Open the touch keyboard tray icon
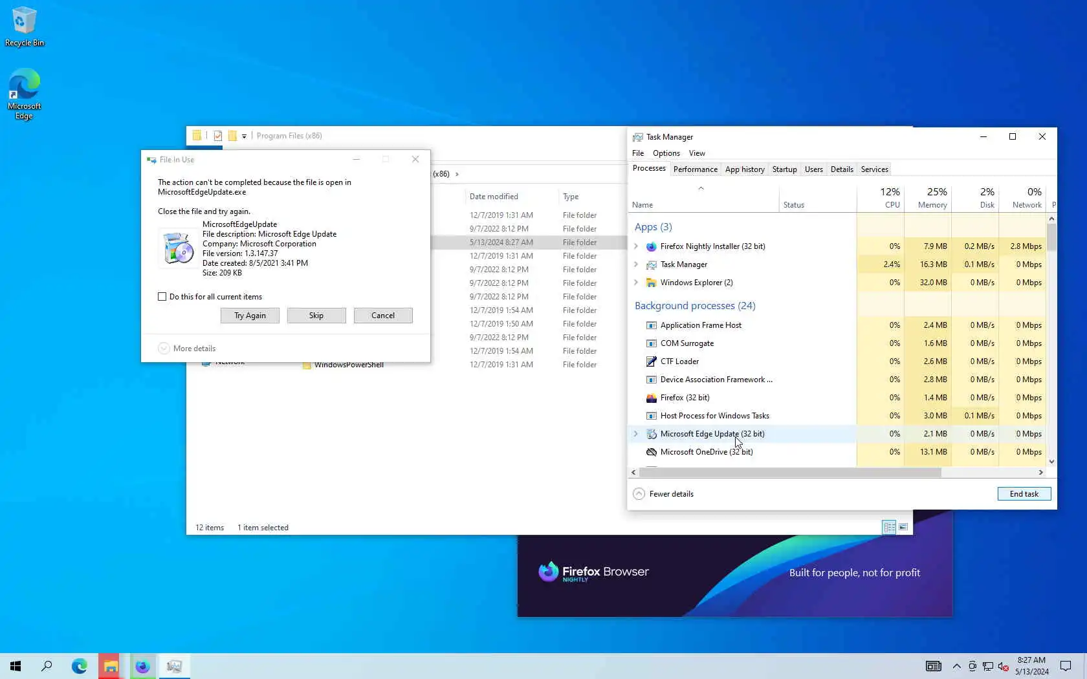This screenshot has width=1087, height=679. [933, 666]
